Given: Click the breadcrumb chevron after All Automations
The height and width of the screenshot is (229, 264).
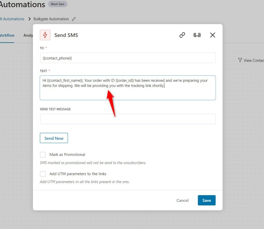Looking at the screenshot, I should (x=29, y=19).
